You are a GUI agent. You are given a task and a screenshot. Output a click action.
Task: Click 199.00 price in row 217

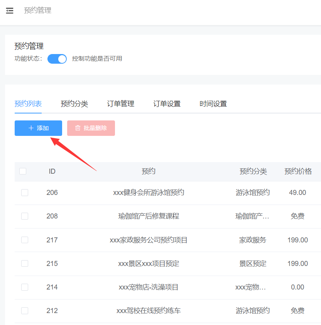(x=297, y=240)
